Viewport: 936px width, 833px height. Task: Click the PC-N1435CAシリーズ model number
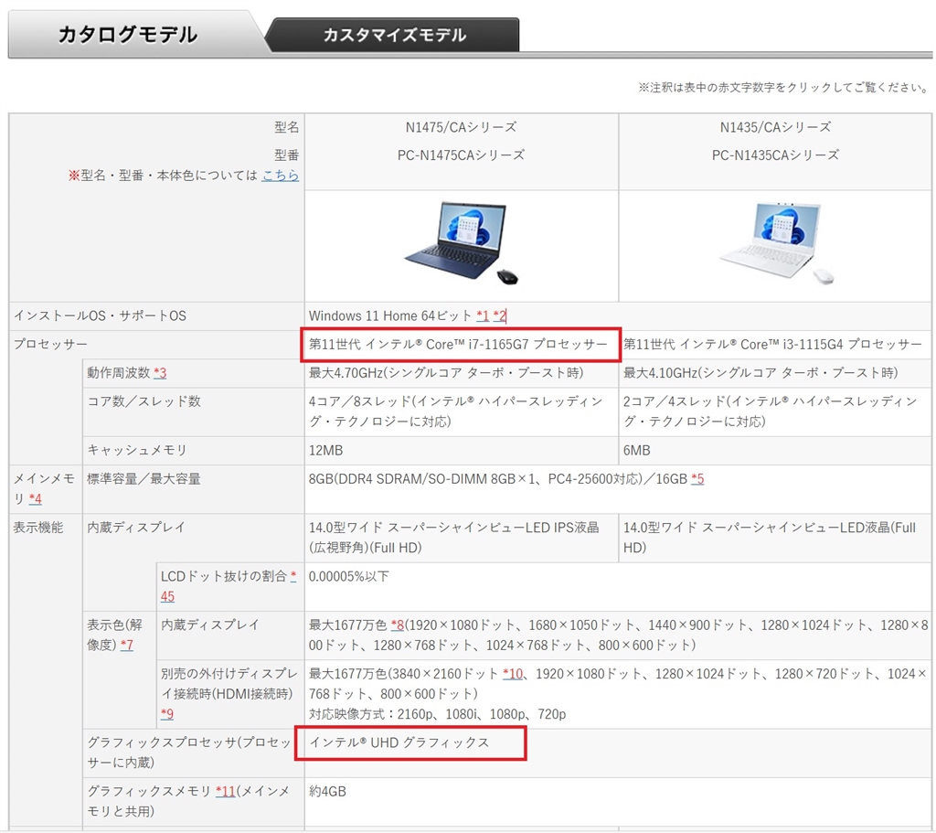tap(775, 155)
